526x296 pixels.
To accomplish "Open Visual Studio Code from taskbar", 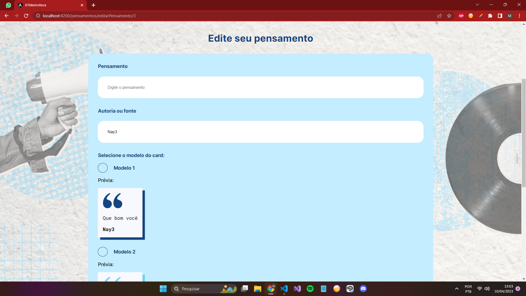I will click(284, 289).
